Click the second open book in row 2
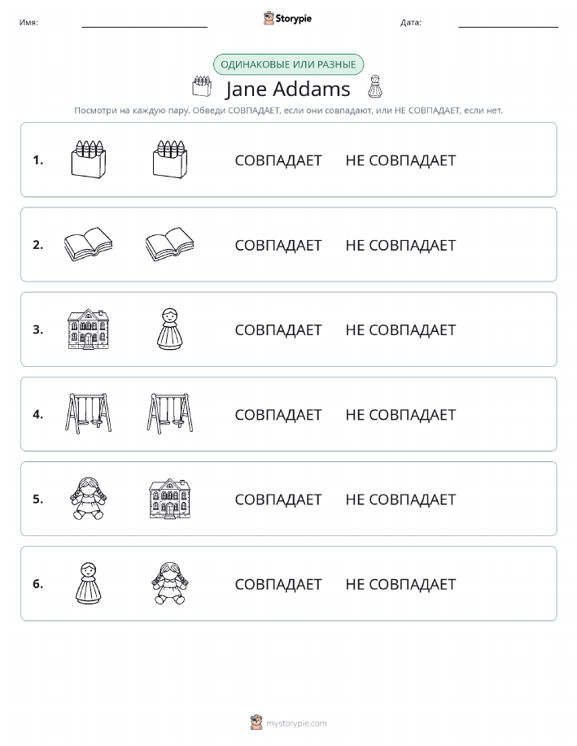The width and height of the screenshot is (577, 746). coord(169,244)
